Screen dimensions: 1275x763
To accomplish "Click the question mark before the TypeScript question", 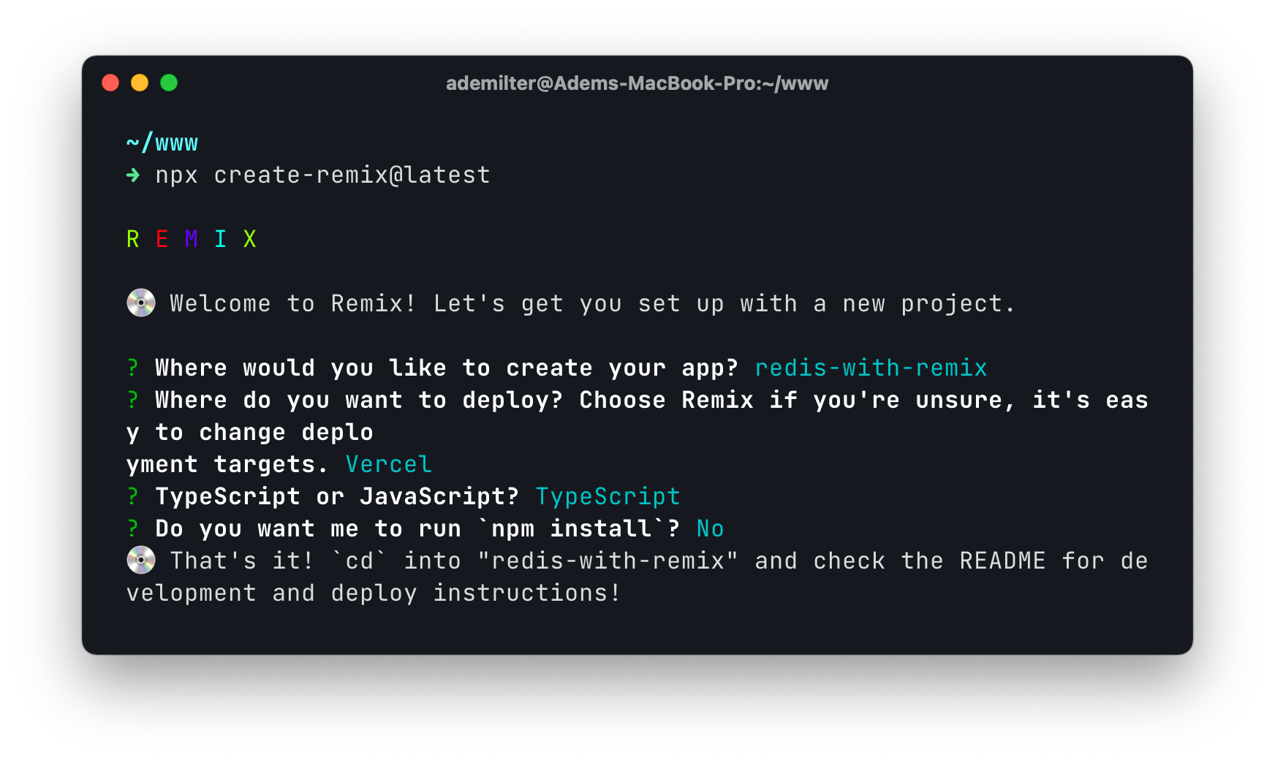I will pyautogui.click(x=132, y=496).
